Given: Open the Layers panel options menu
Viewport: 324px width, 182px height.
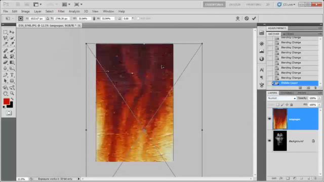Looking at the screenshot, I should [320, 93].
